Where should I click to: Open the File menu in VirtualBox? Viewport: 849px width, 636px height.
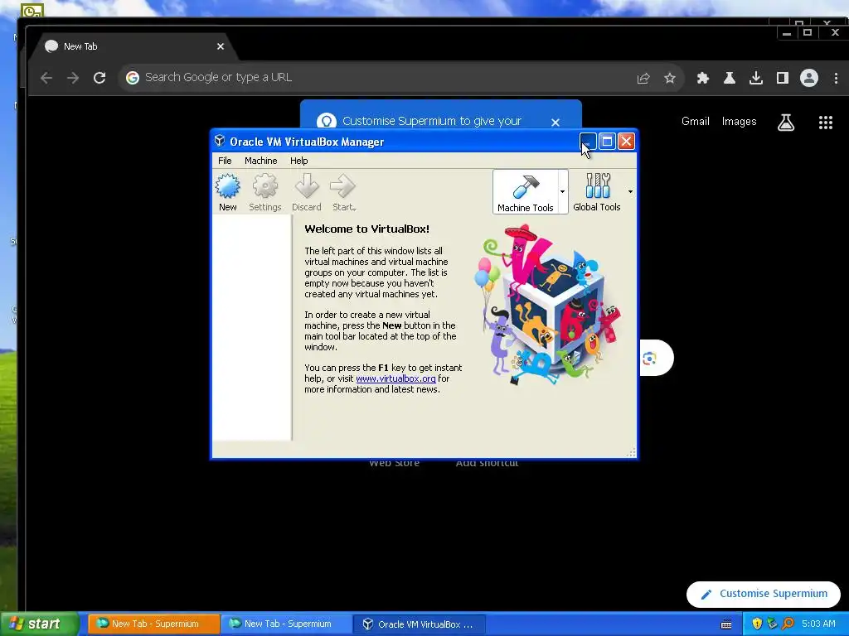tap(225, 161)
